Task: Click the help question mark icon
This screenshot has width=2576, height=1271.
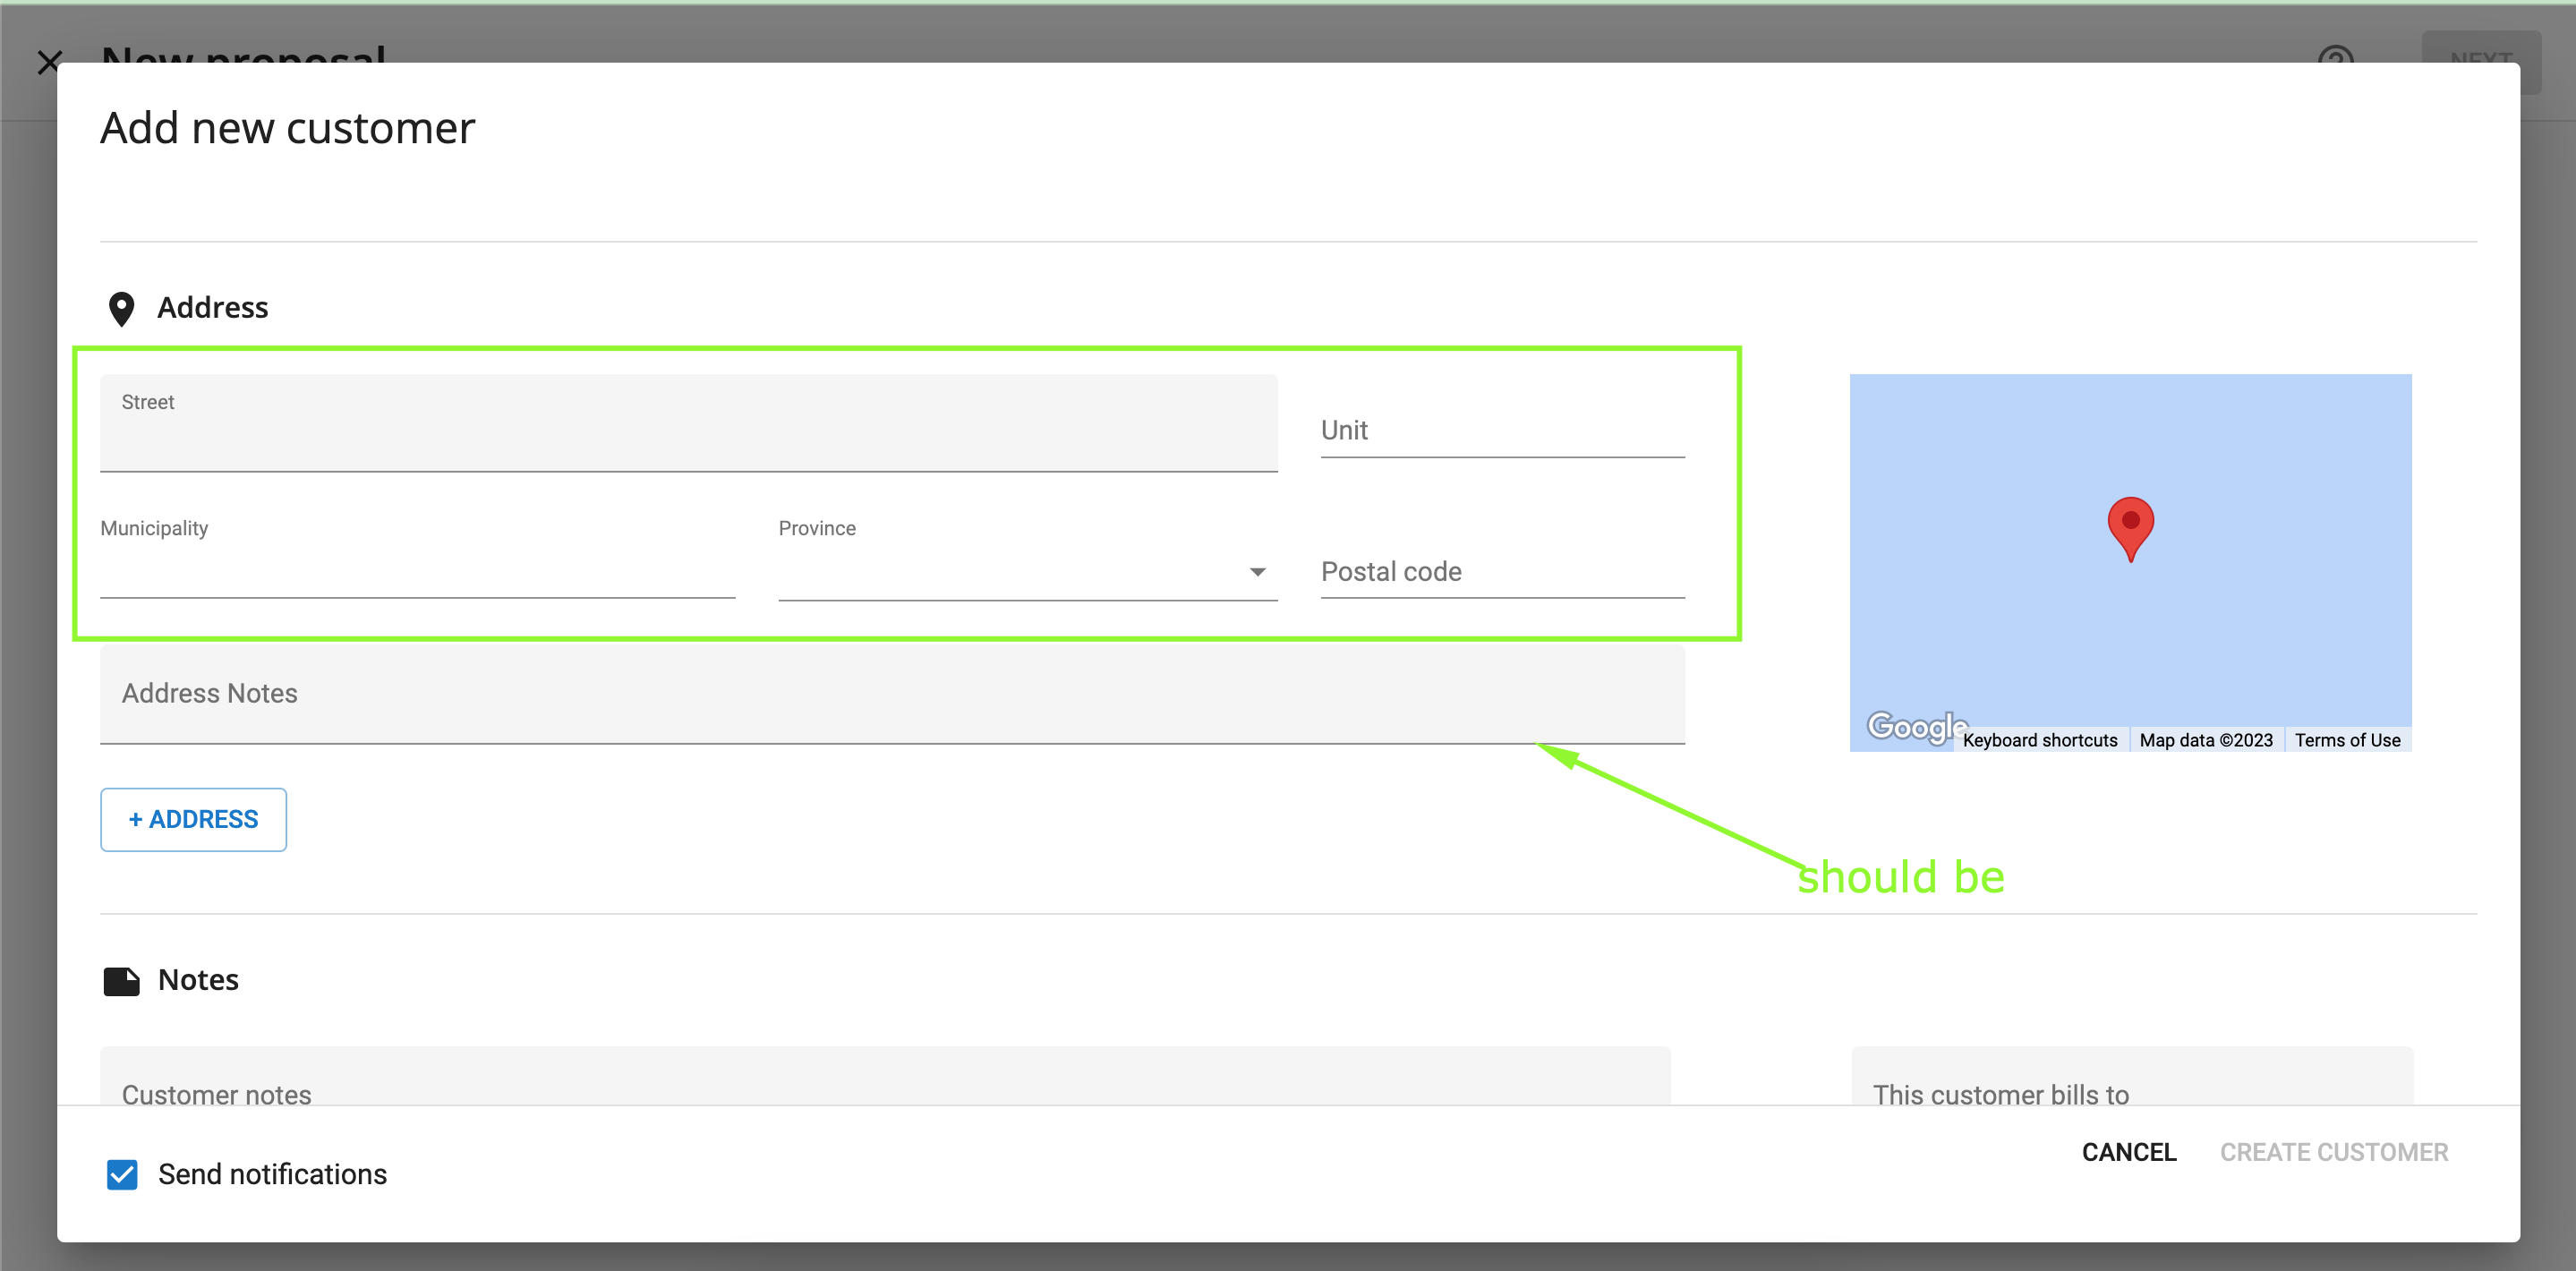Action: (x=2336, y=55)
